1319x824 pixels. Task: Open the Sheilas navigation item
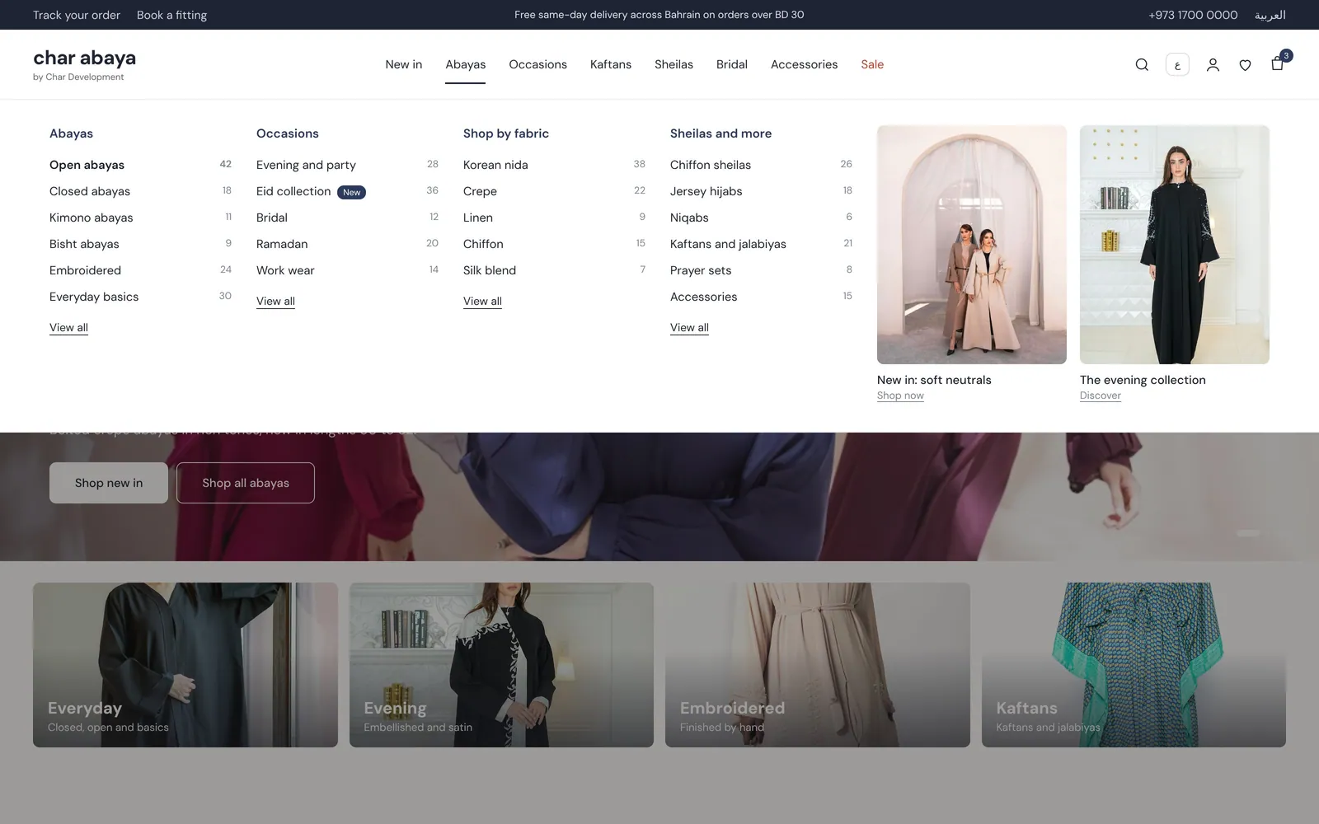[674, 64]
